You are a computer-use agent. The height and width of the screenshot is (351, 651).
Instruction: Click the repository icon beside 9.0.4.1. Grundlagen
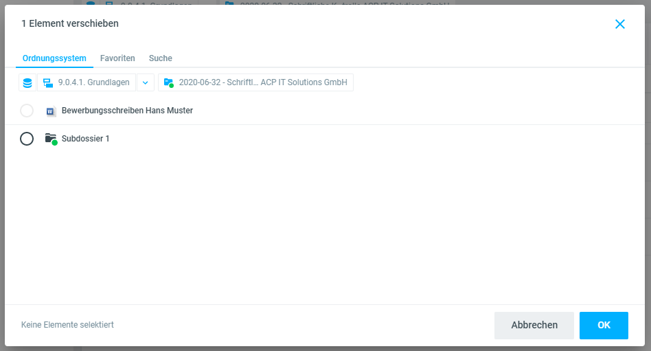click(x=48, y=83)
